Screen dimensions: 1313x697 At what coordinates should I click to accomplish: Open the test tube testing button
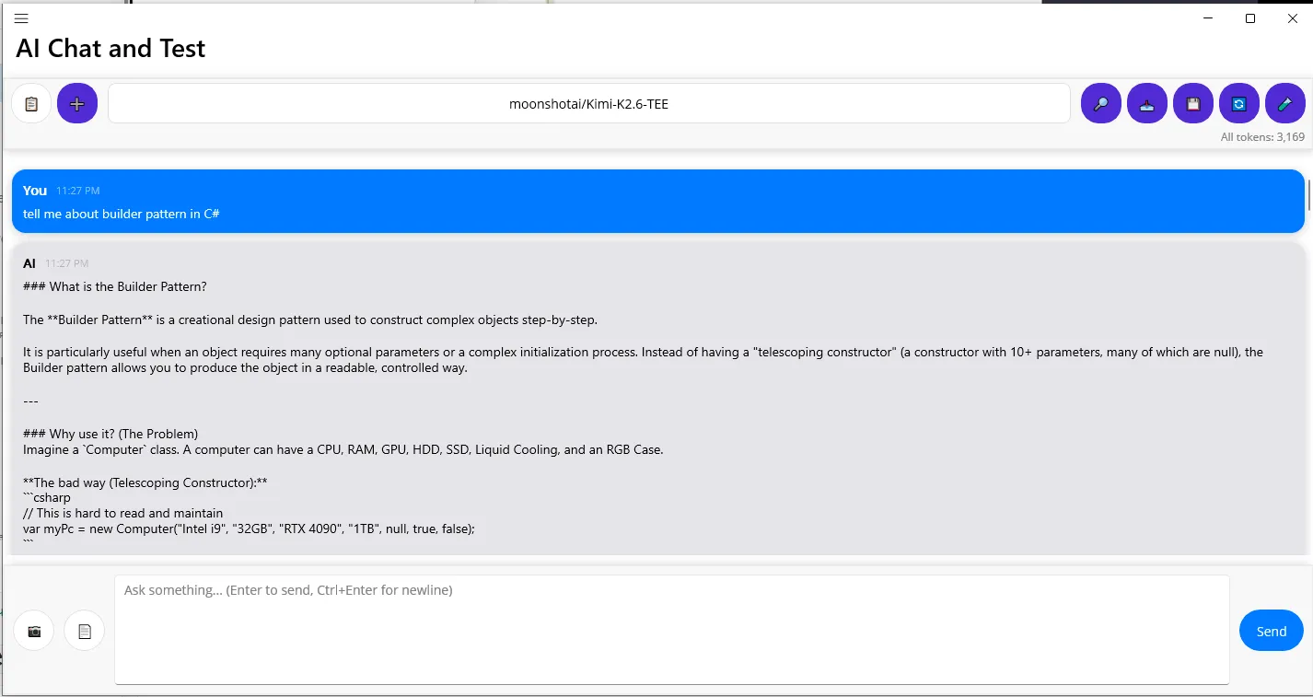click(1285, 104)
